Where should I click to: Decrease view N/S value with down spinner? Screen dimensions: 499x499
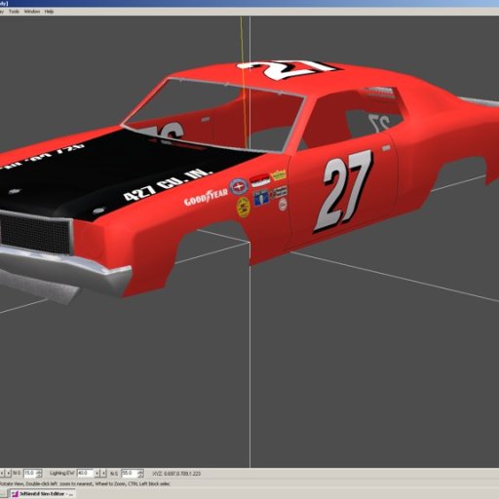(x=39, y=476)
